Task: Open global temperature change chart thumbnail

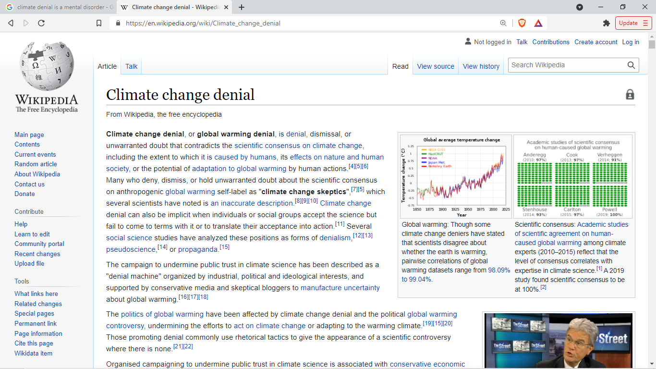Action: click(456, 176)
